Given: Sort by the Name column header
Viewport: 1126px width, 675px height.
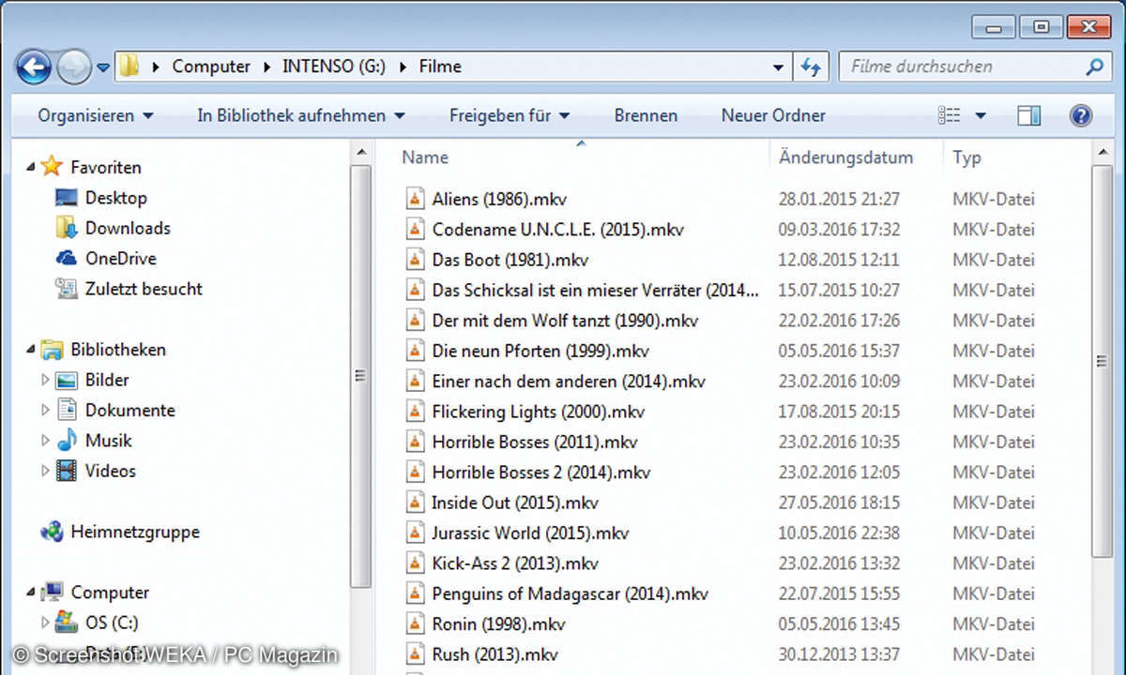Looking at the screenshot, I should tap(425, 157).
